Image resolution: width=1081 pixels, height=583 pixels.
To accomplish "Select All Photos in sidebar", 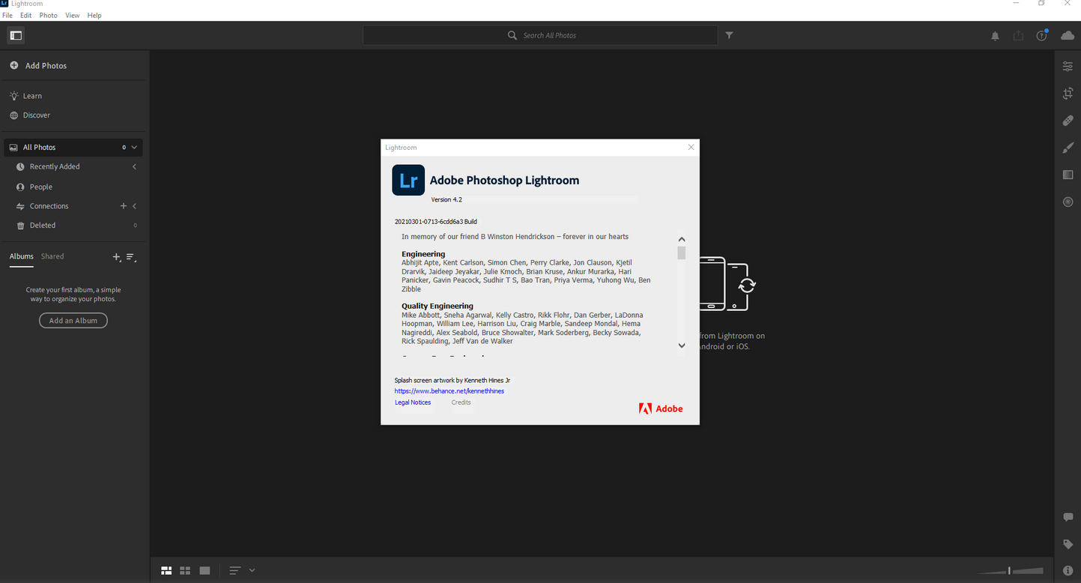I will point(73,148).
